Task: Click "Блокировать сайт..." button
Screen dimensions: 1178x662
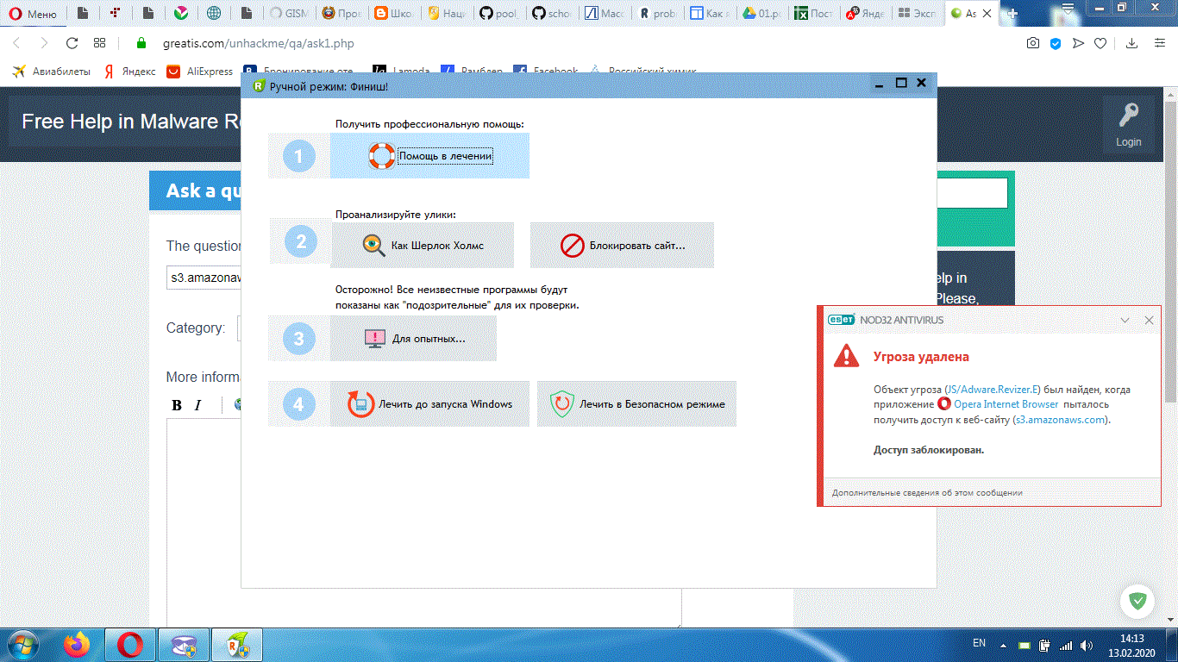Action: [622, 246]
